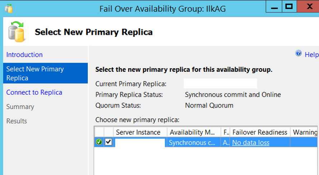
Task: Select the Select New Primary Replica step
Action: click(46, 73)
